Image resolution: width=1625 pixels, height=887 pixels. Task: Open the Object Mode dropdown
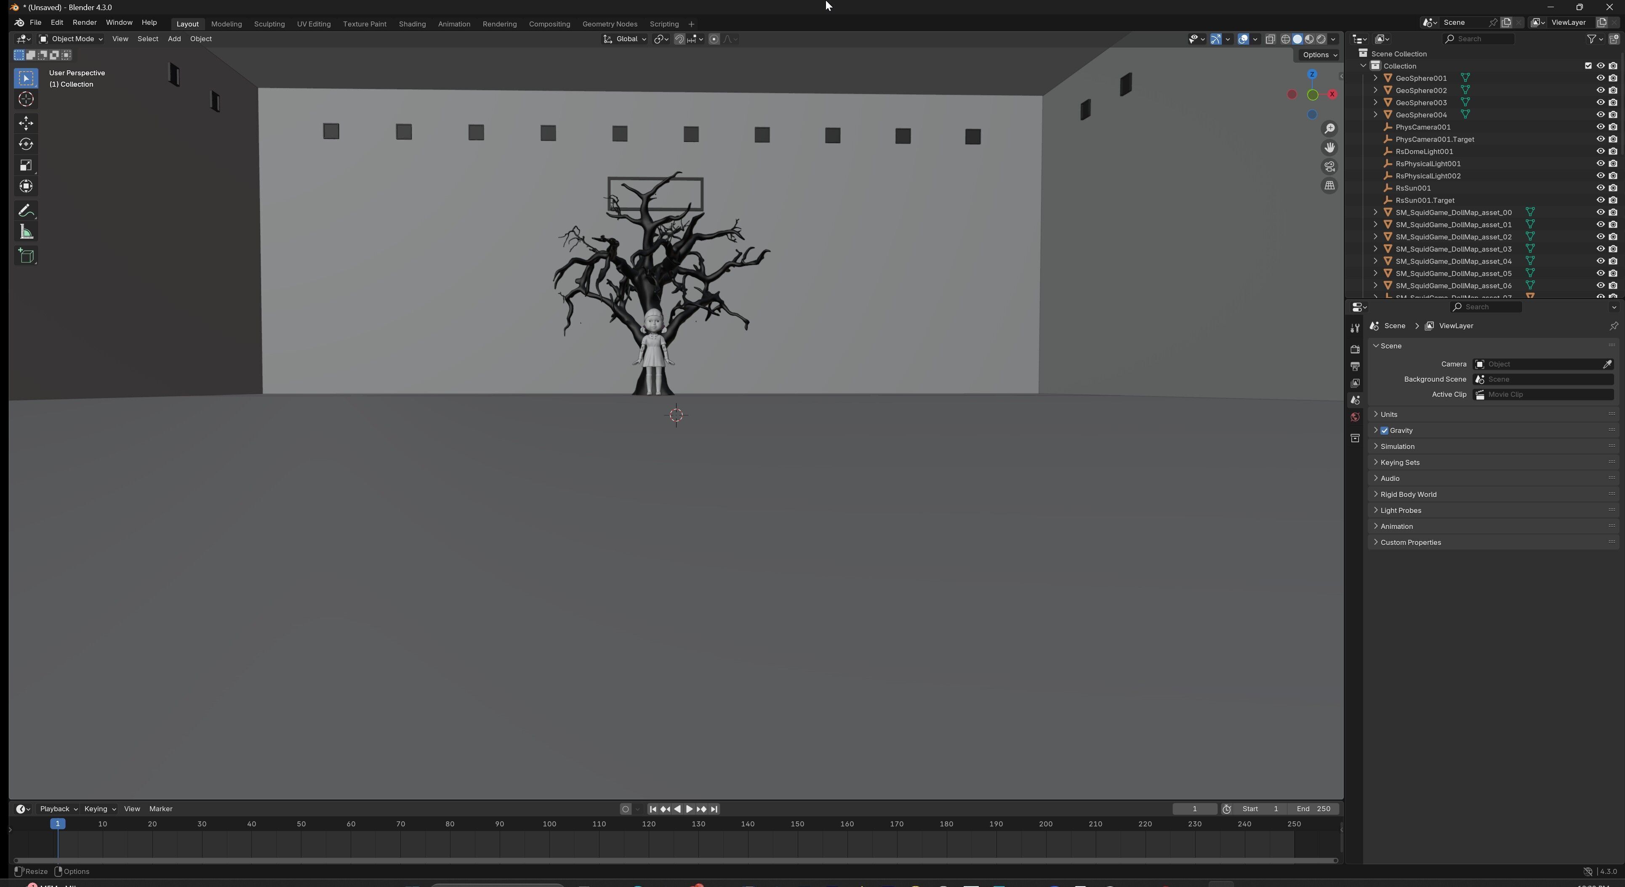(71, 39)
